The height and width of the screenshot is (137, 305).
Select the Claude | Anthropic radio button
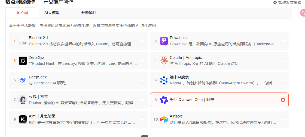[283, 61]
